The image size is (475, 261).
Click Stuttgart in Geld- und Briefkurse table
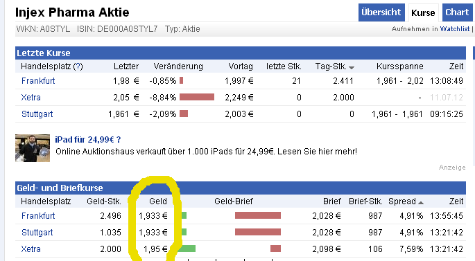click(37, 233)
